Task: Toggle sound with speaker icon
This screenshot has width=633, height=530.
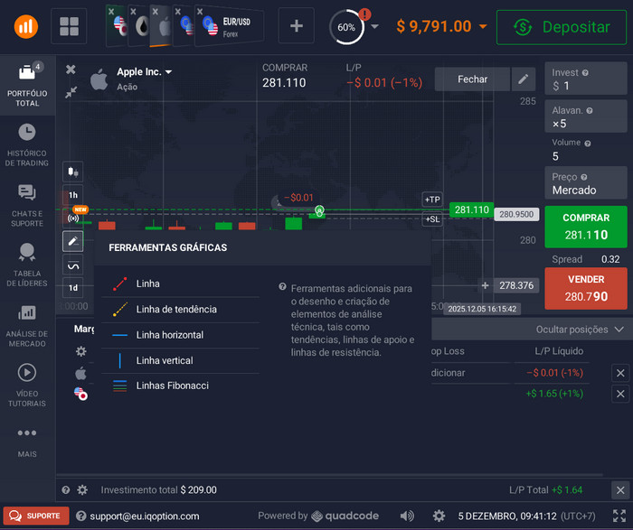Action: (407, 516)
